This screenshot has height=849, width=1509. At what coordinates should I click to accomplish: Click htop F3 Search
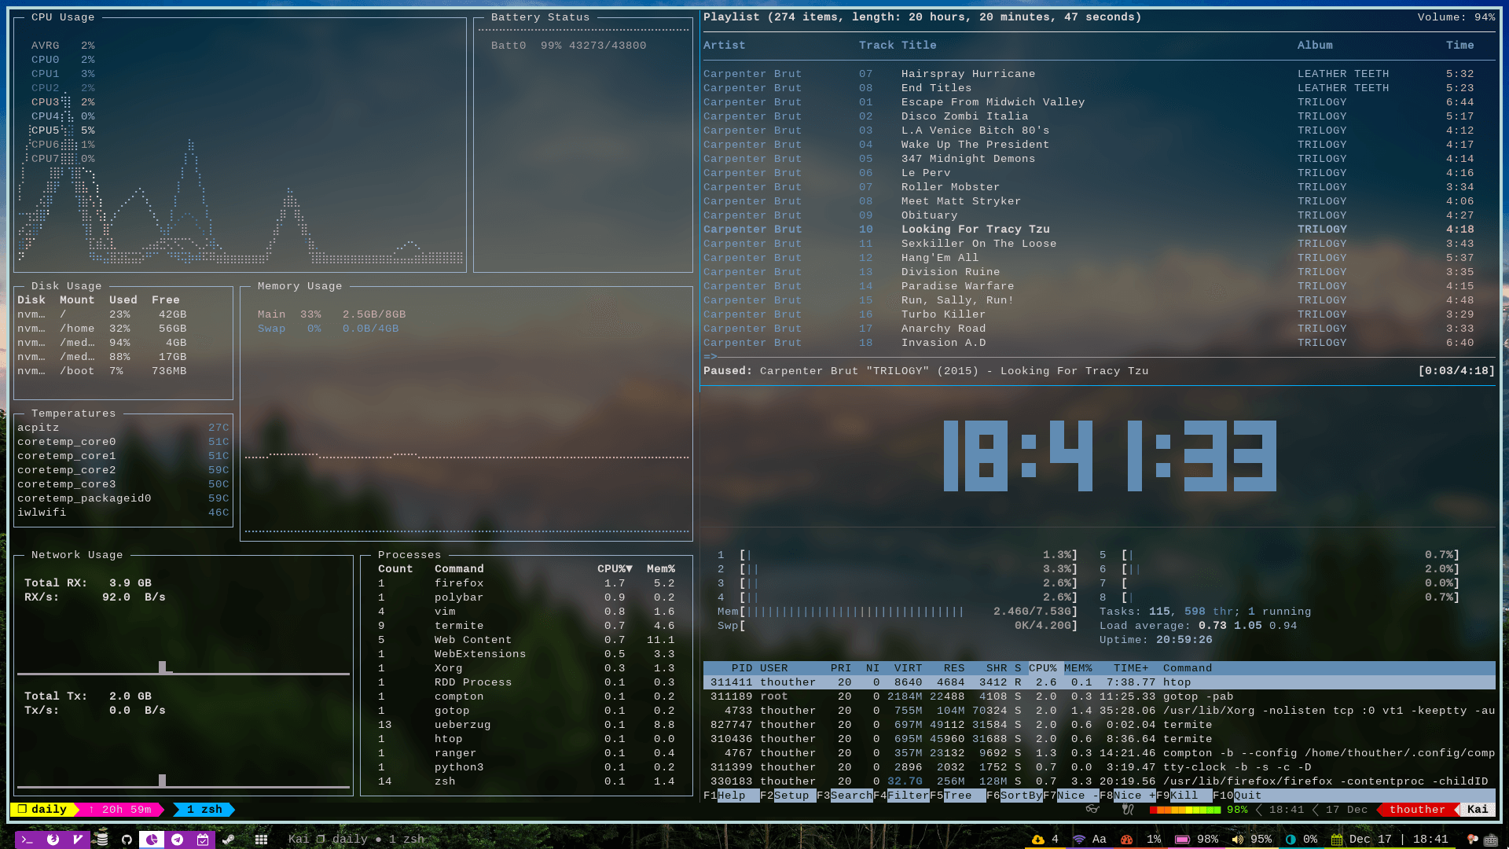[x=844, y=796]
